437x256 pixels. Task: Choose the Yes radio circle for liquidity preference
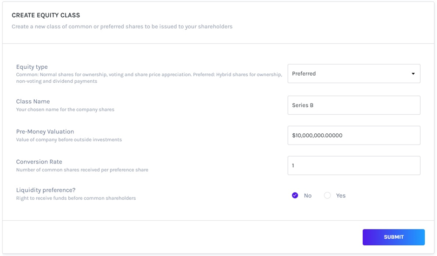(x=327, y=196)
